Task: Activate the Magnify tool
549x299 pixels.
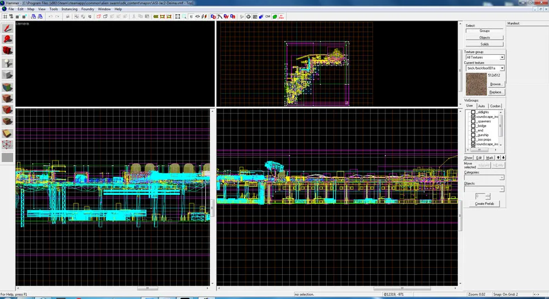Action: (x=8, y=39)
